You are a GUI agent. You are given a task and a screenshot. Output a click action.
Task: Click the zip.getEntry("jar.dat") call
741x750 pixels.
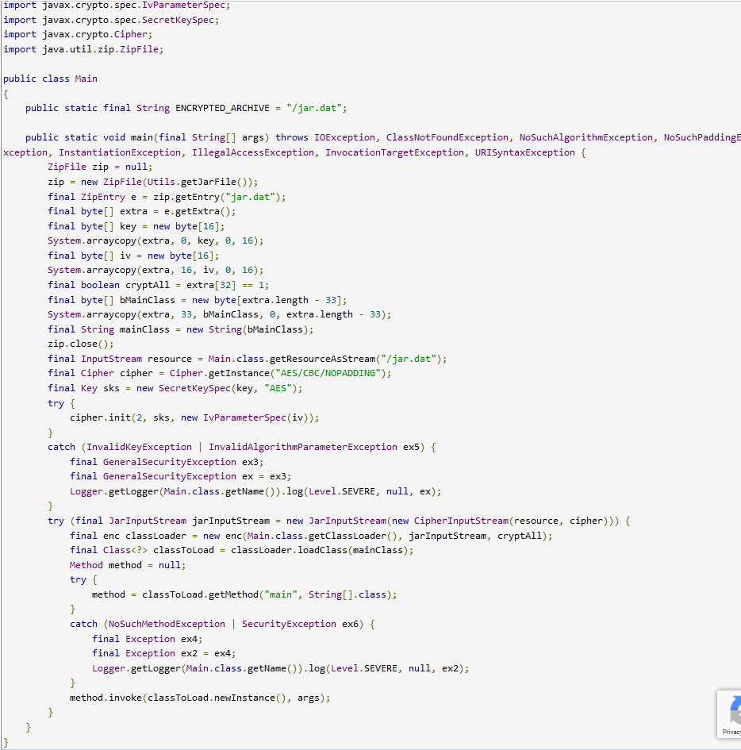point(217,197)
